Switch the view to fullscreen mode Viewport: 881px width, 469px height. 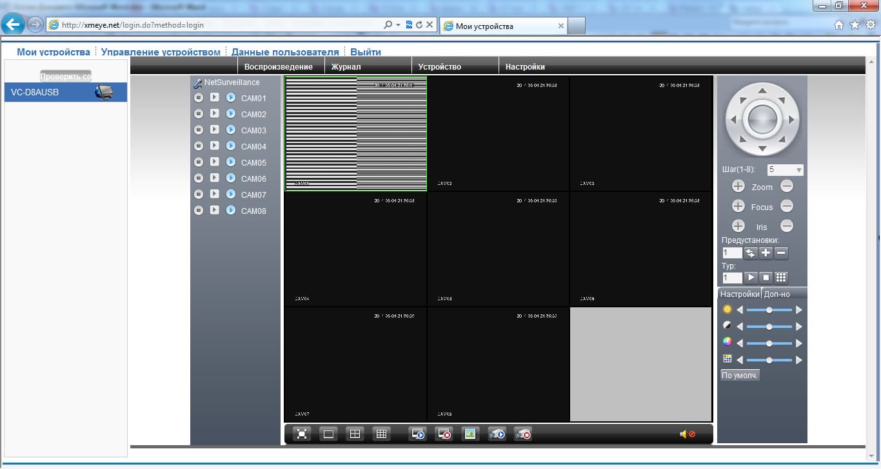[302, 434]
